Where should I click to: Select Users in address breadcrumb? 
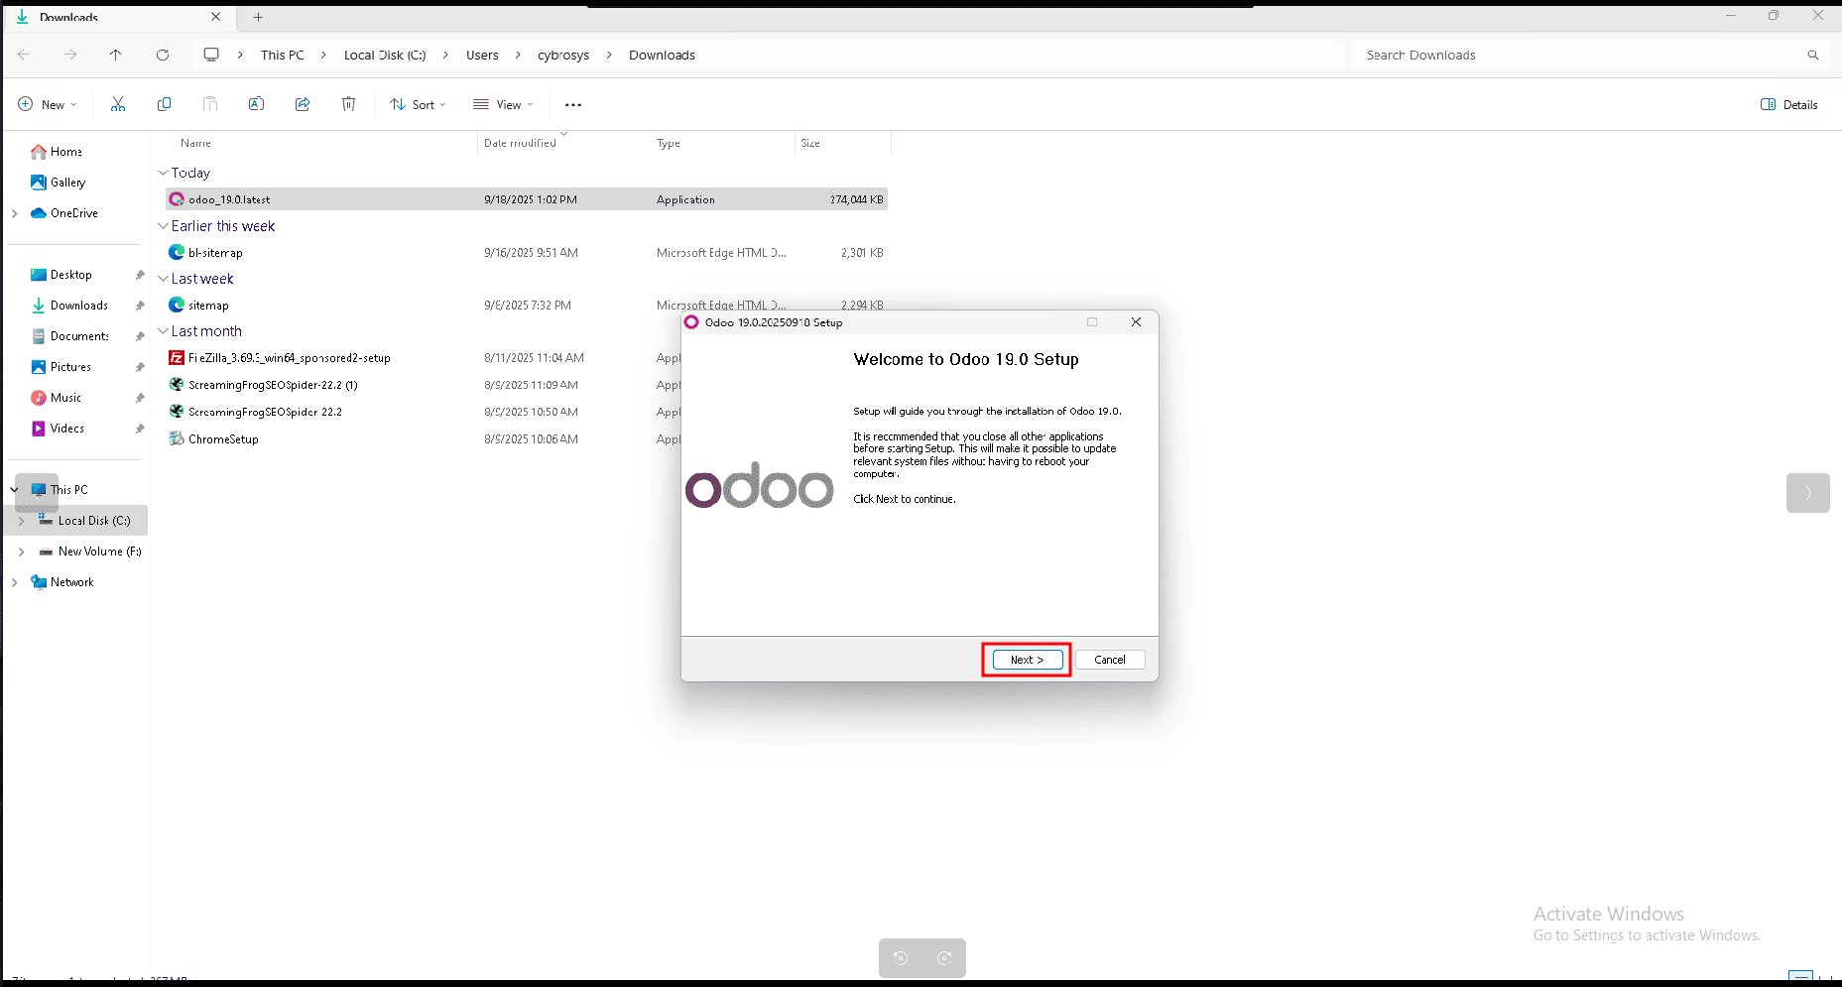click(482, 56)
